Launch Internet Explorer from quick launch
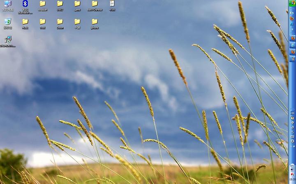This screenshot has width=296, height=184. (x=292, y=24)
